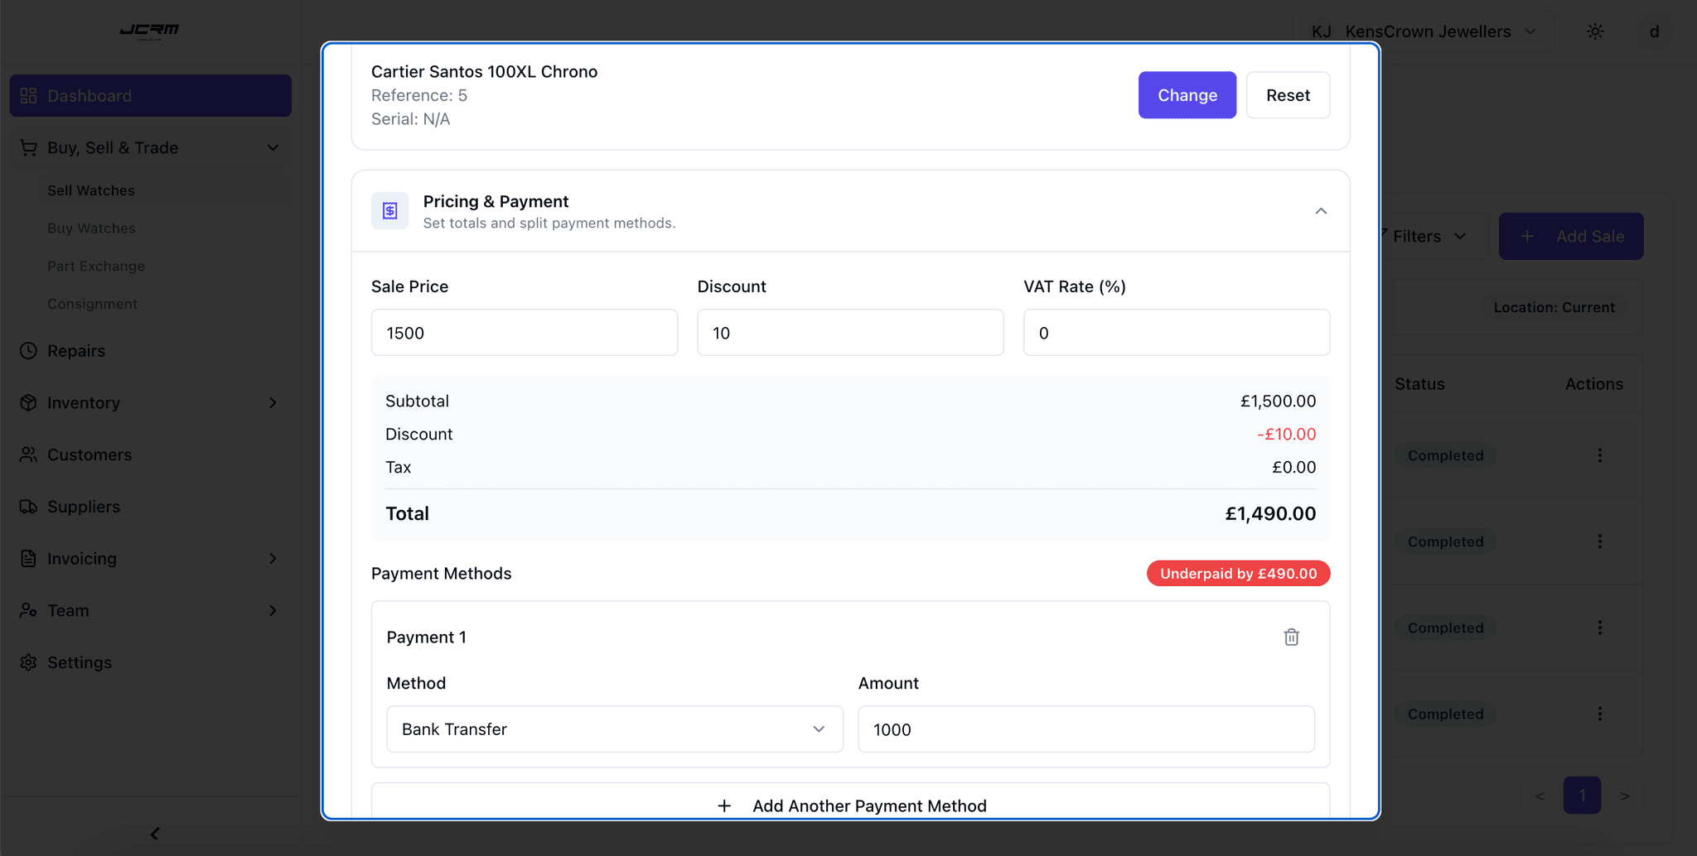This screenshot has width=1697, height=856.
Task: Click the Change button for Cartier Santos
Action: (1187, 94)
